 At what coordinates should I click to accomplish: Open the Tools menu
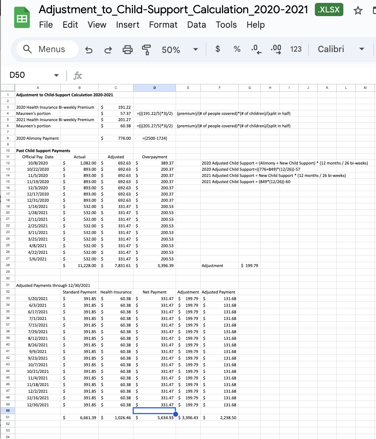point(226,25)
